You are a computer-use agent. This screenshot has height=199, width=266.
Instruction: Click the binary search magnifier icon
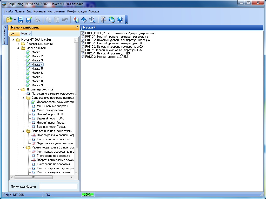(92, 20)
